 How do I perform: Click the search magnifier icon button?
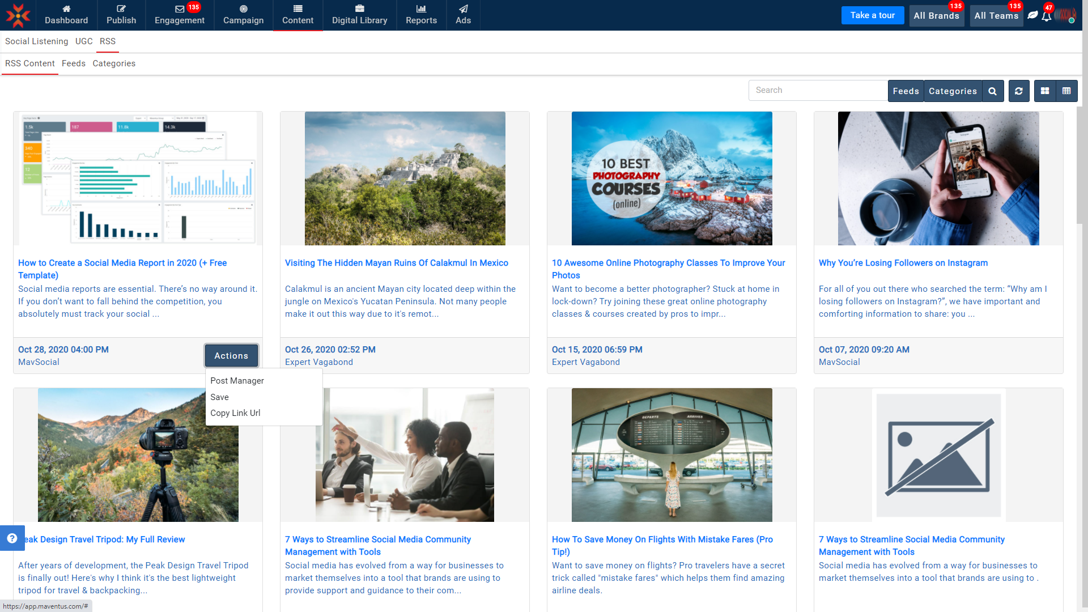(x=992, y=91)
